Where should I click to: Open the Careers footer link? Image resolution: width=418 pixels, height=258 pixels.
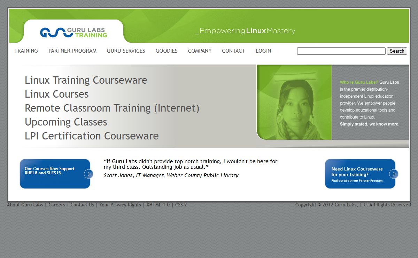57,205
